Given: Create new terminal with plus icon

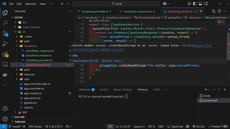Looking at the screenshot, I should [x=206, y=90].
